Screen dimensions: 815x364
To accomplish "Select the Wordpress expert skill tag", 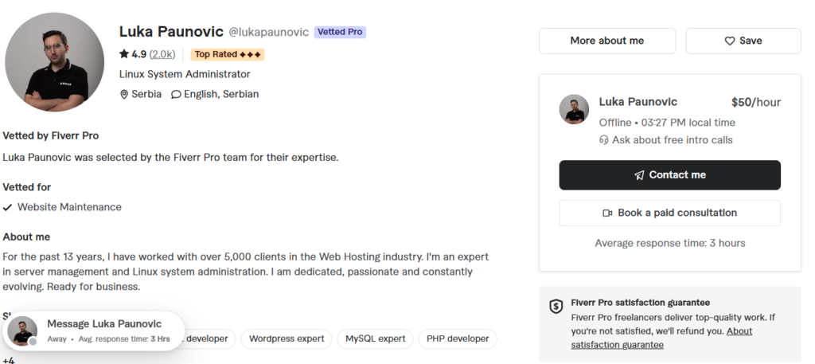I will (287, 339).
